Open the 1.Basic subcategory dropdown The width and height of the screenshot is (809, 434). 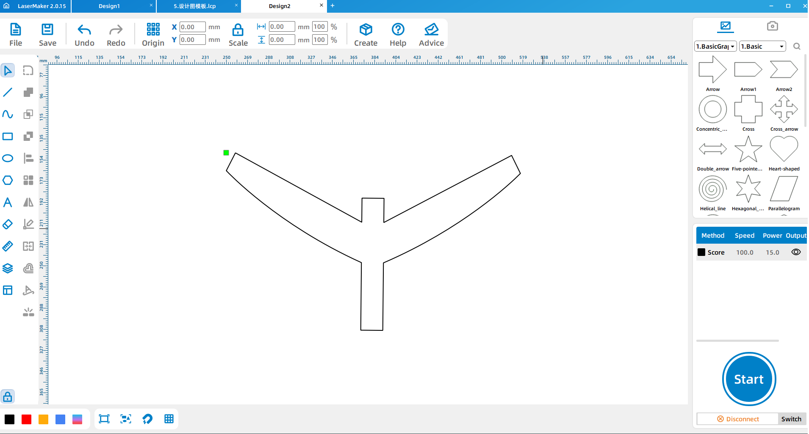(762, 47)
